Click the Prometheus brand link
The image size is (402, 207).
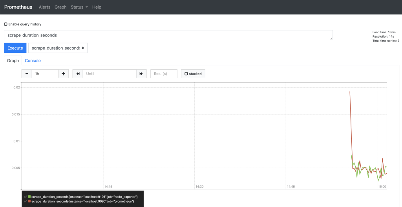[18, 7]
